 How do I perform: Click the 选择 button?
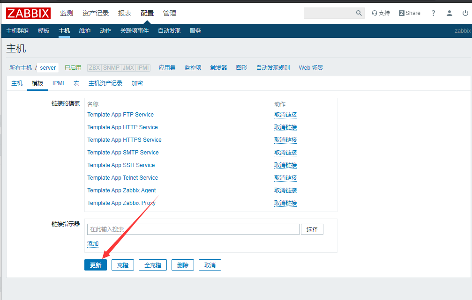tap(312, 229)
